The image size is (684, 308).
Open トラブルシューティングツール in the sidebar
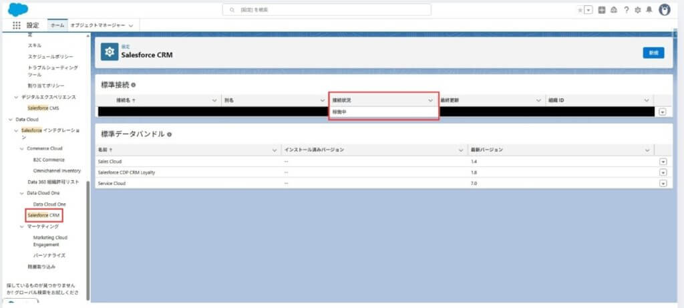point(53,71)
